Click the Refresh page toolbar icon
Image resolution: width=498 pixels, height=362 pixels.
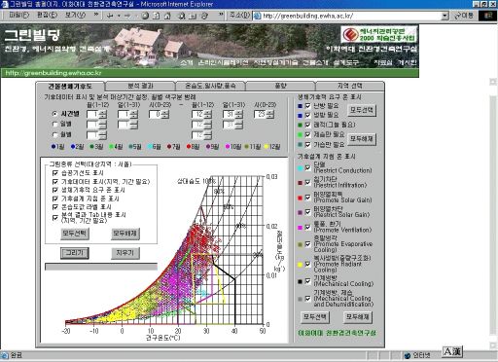[x=157, y=16]
